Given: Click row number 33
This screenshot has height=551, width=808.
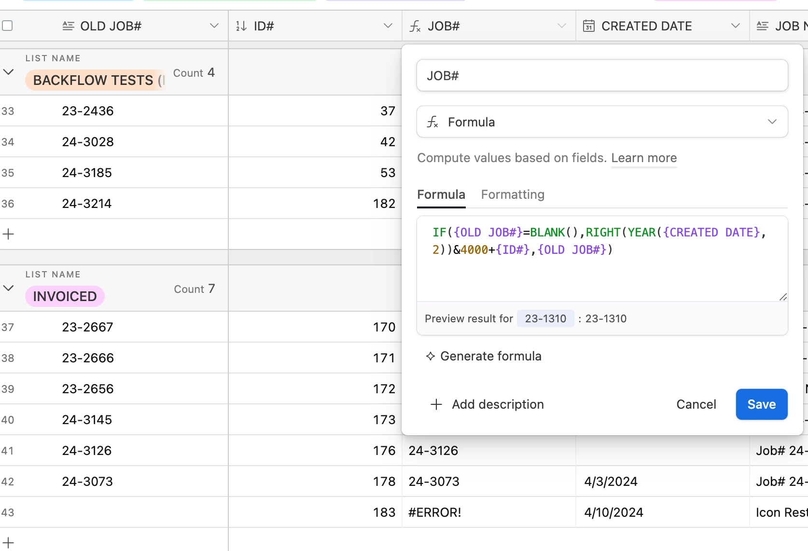Looking at the screenshot, I should pyautogui.click(x=8, y=111).
